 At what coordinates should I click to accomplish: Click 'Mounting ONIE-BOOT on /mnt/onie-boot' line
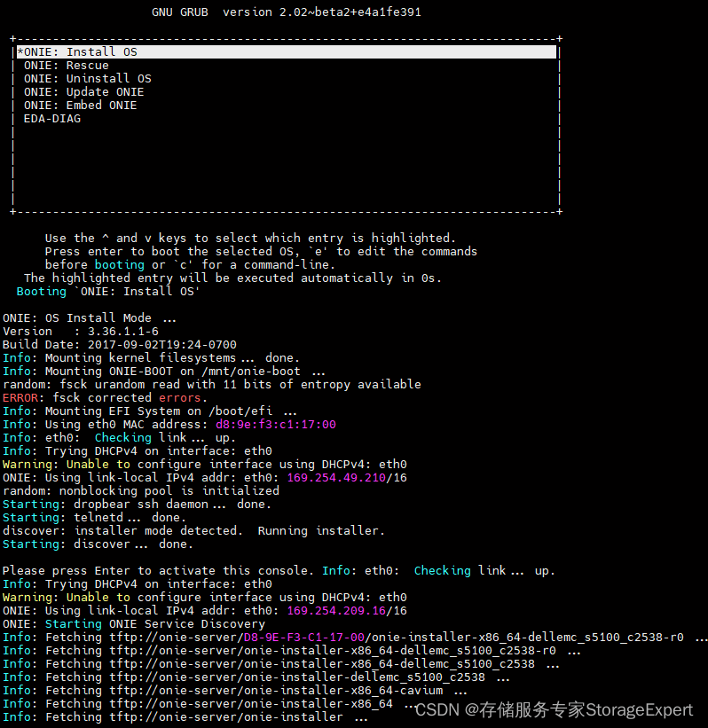(163, 372)
